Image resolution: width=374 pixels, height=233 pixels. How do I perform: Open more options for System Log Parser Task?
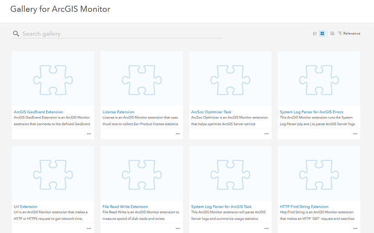coord(266,229)
